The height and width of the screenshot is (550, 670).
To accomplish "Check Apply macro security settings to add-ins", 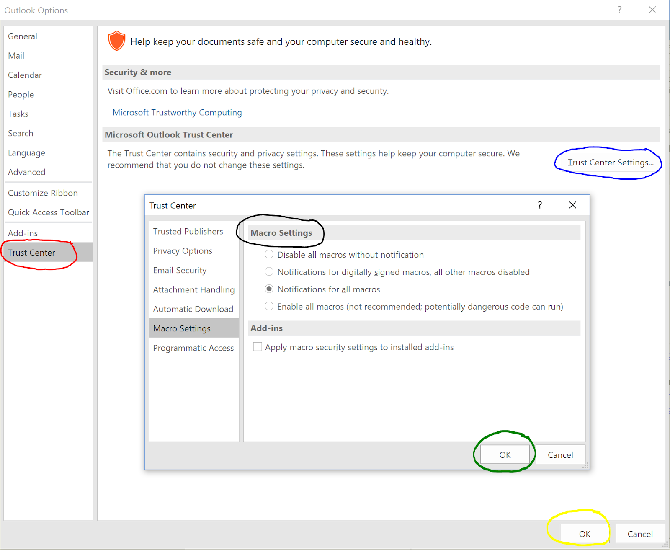I will (257, 347).
